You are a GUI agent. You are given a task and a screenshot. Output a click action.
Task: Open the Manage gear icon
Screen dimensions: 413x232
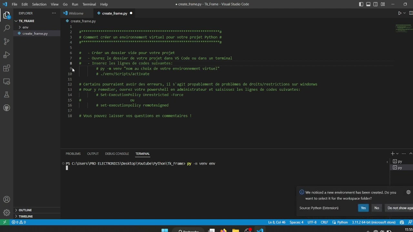tap(6, 213)
